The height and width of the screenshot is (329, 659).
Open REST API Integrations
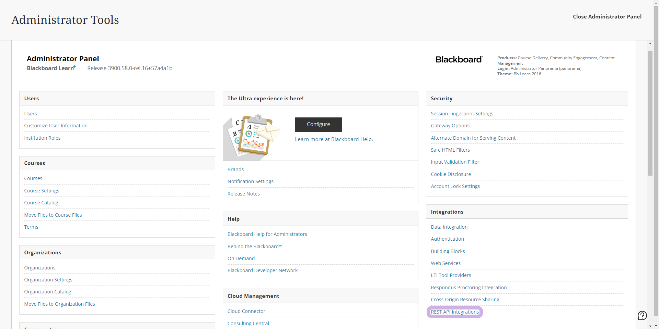(x=455, y=312)
